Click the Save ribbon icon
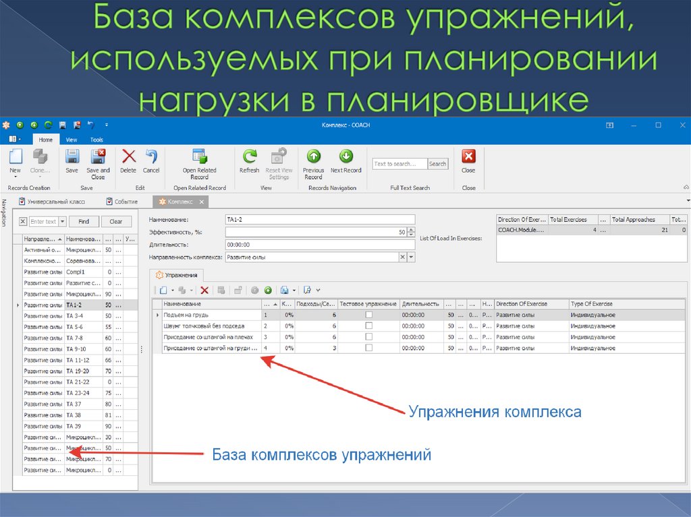 72,156
